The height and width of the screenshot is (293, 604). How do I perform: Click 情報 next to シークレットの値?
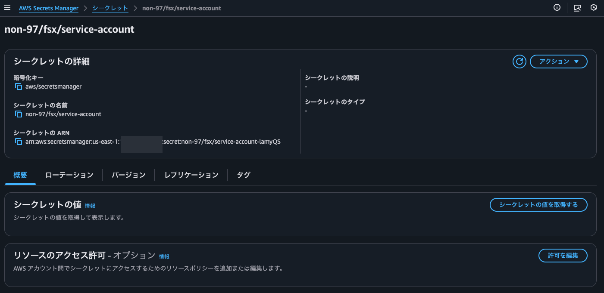point(90,206)
